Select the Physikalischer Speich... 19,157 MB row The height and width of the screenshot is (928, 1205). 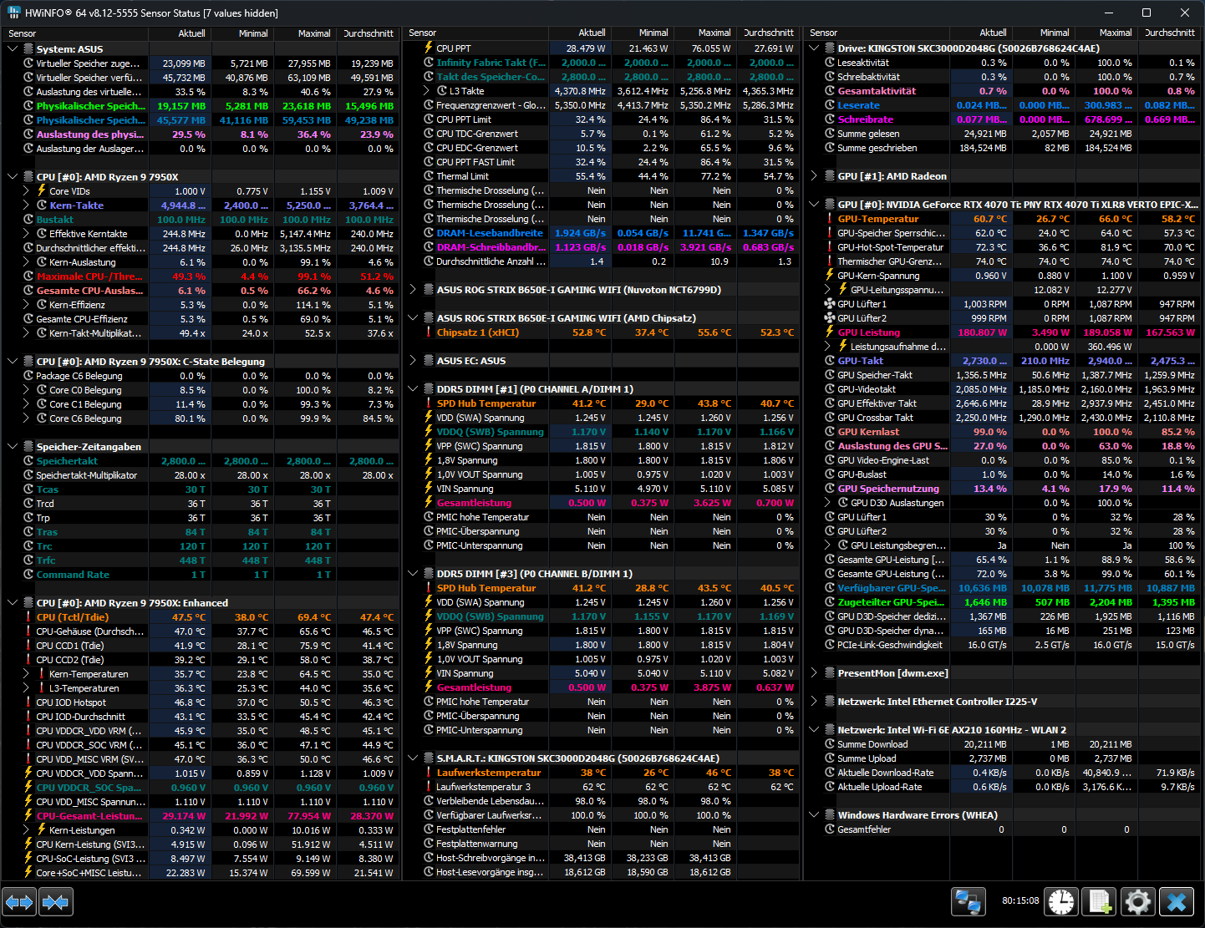point(201,106)
